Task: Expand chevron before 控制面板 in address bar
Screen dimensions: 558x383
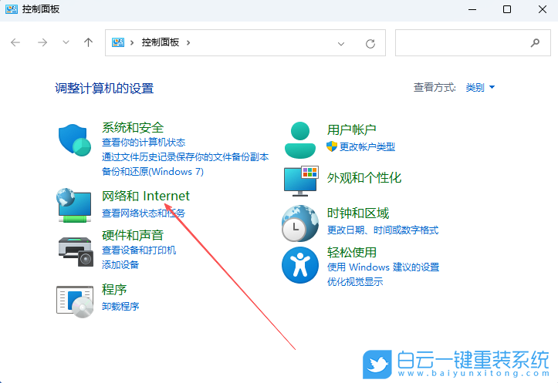Action: tap(132, 42)
